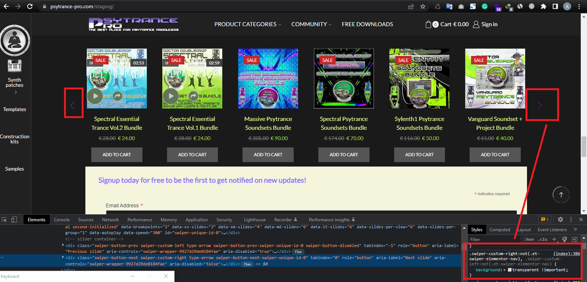Toggle the browser side panel
This screenshot has width=587, height=282.
pos(555,6)
